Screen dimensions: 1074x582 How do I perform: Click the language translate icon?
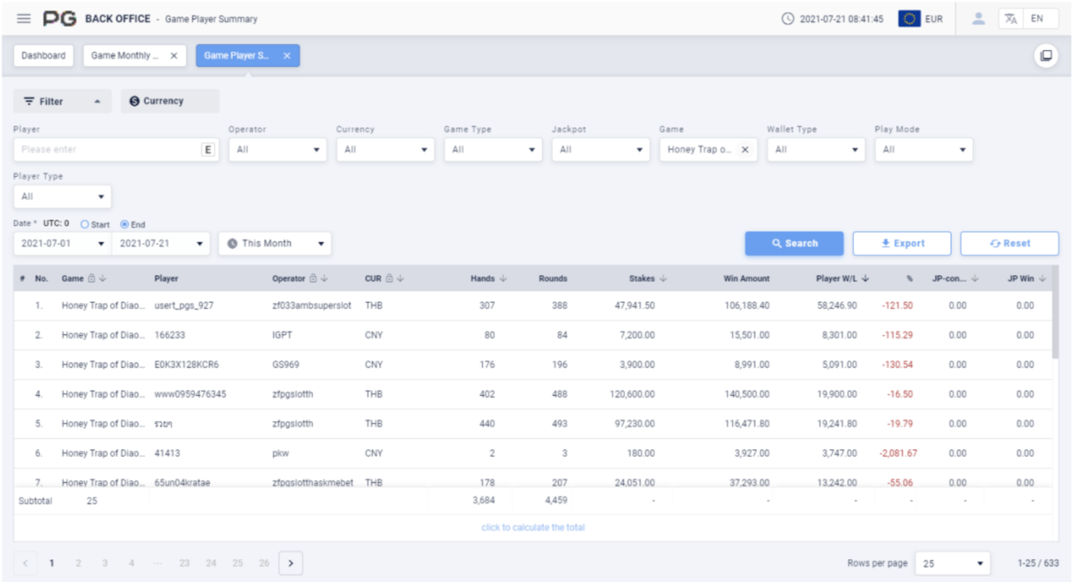(1010, 18)
